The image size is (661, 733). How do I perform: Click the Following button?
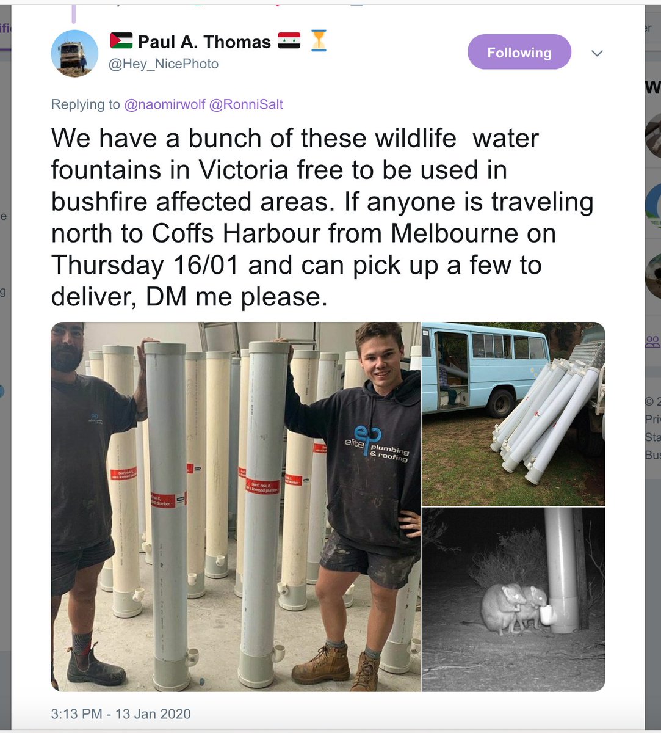click(x=519, y=53)
